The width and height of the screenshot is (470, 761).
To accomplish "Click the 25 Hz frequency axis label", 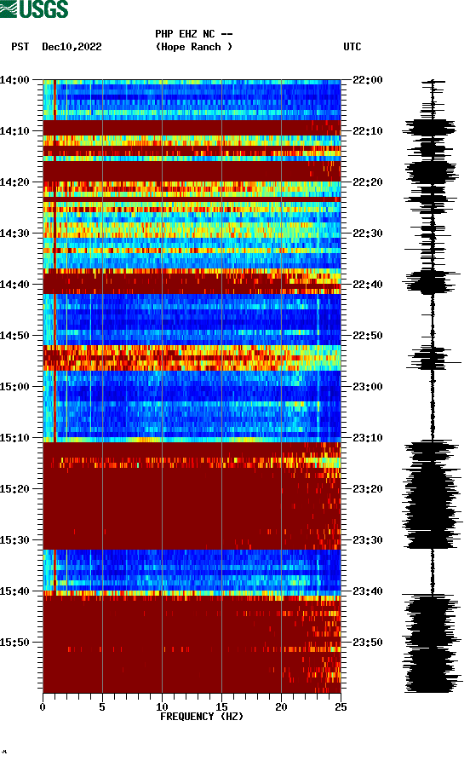I will 341,707.
